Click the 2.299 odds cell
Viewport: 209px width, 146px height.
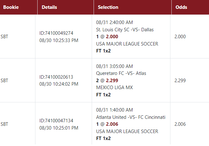click(180, 80)
